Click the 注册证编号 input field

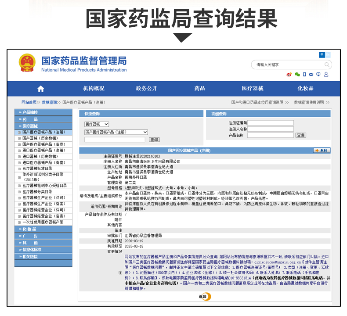click(271, 123)
